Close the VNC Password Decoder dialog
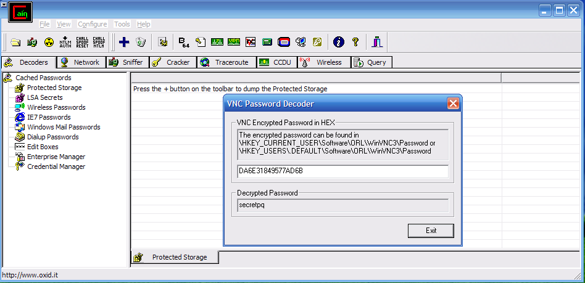Screen dimensions: 585x283 tap(453, 104)
